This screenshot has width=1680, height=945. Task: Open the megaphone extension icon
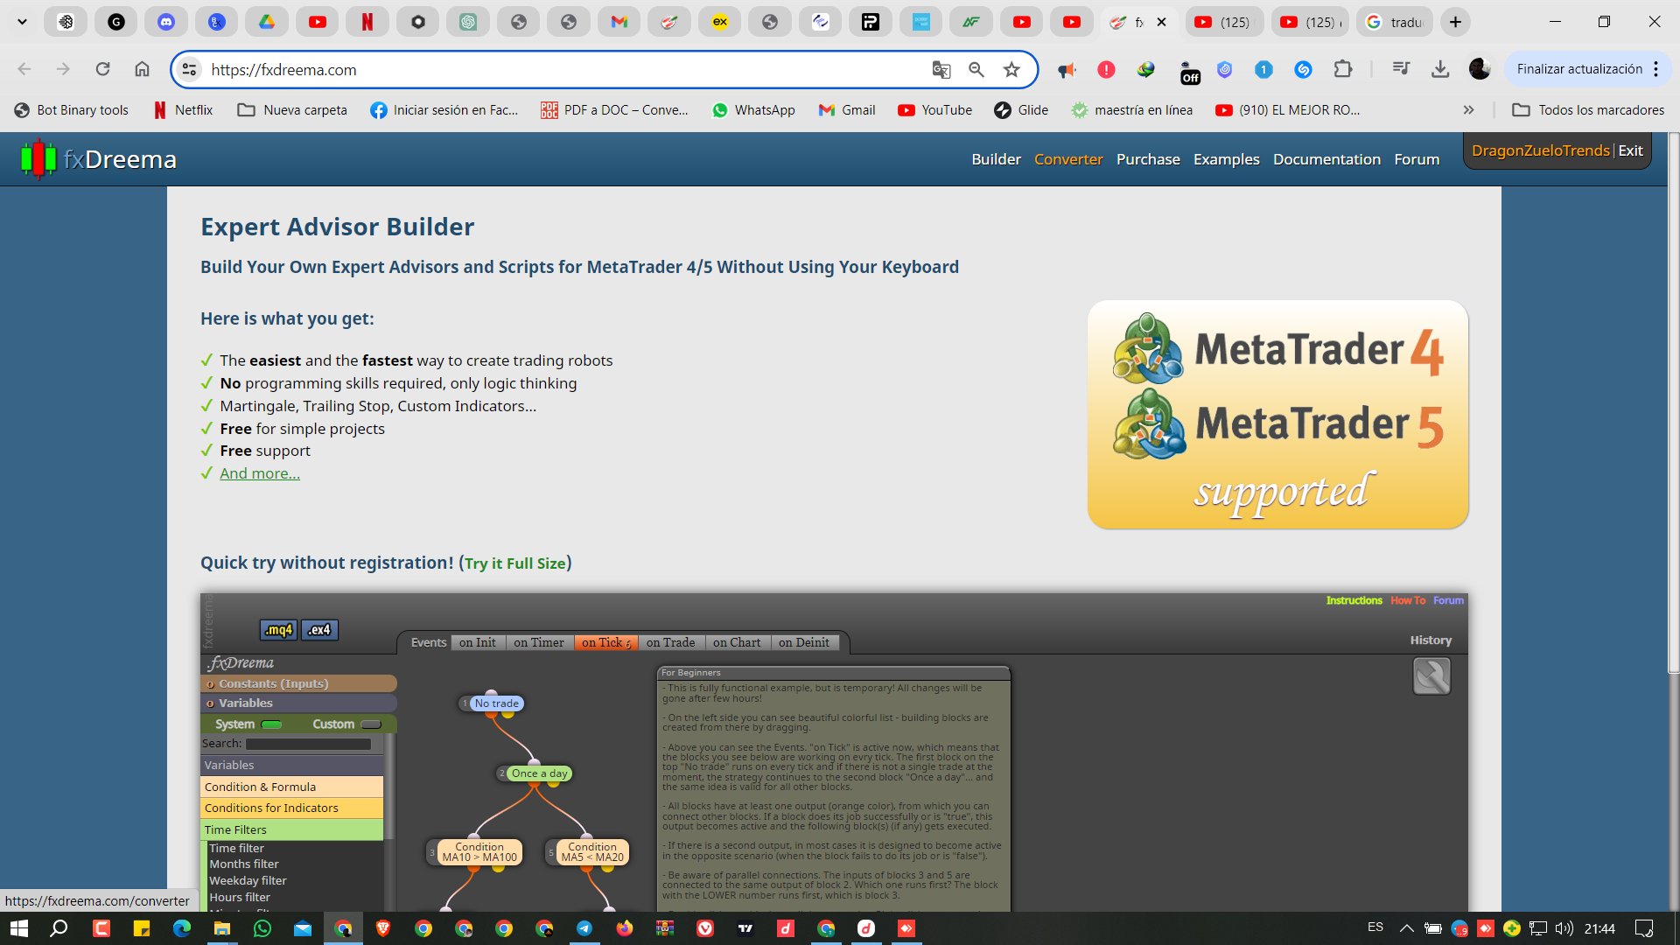(x=1067, y=70)
